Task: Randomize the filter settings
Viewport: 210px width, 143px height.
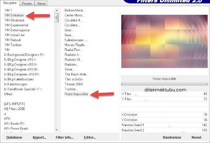Action: tap(172, 137)
